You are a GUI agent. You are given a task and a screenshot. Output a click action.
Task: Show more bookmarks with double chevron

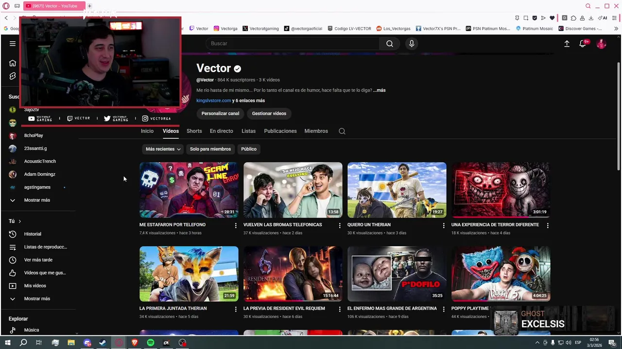click(x=616, y=29)
